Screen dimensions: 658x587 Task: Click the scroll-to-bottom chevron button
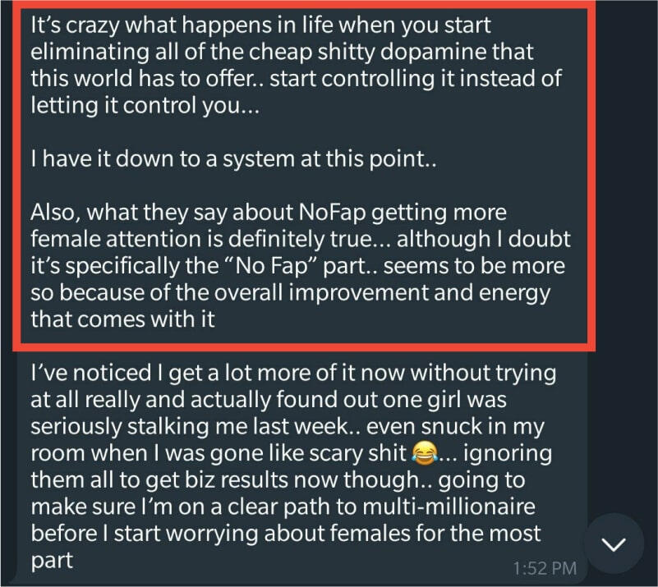tap(614, 543)
